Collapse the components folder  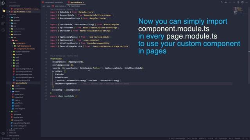(20, 43)
